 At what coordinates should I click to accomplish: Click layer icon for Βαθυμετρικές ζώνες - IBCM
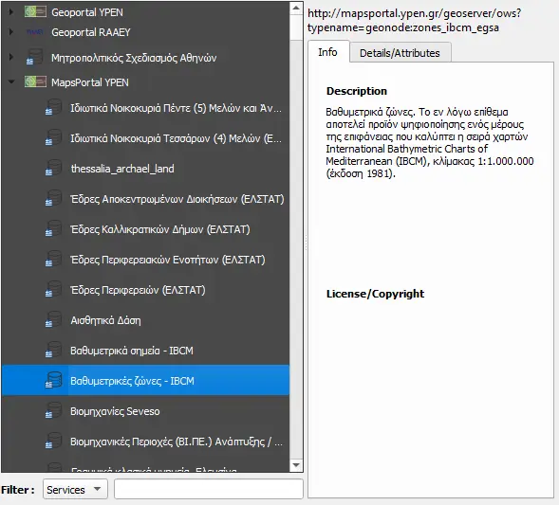[53, 381]
